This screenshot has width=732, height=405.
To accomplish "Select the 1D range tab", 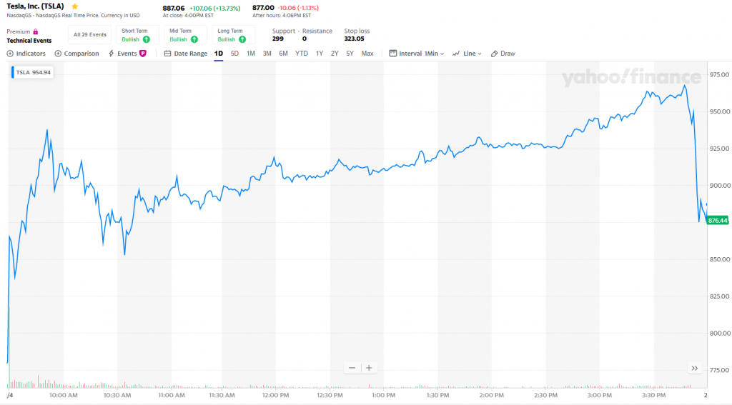I will click(x=219, y=54).
